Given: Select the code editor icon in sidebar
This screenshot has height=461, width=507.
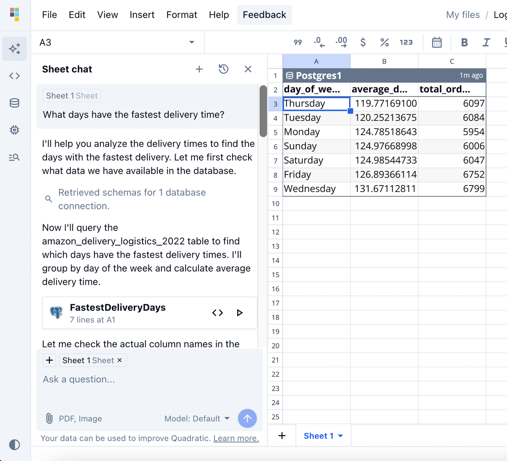Looking at the screenshot, I should click(14, 76).
